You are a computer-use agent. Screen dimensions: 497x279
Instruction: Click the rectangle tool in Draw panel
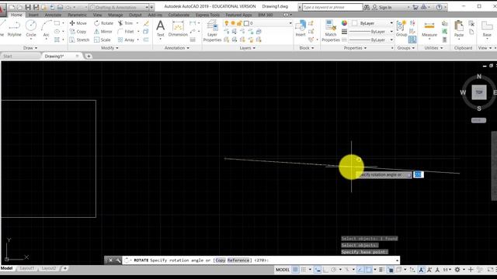[x=57, y=23]
